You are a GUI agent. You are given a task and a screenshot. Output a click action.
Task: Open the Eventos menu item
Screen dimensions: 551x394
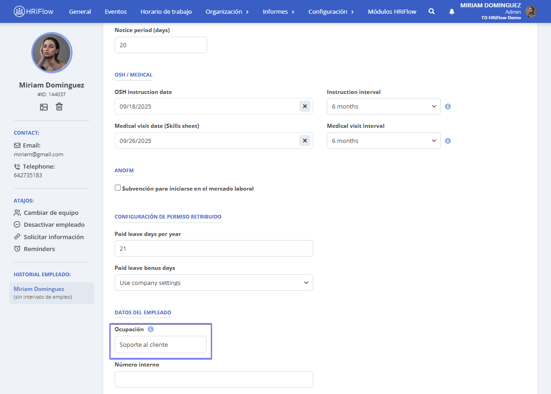pyautogui.click(x=116, y=11)
